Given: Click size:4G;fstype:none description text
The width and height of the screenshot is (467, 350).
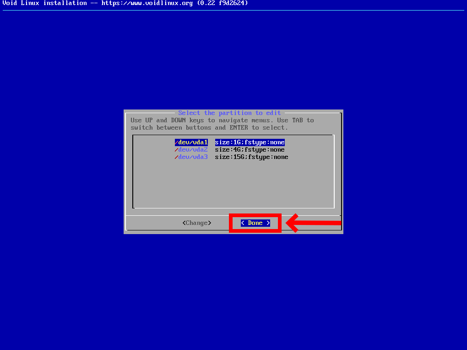Looking at the screenshot, I should pos(250,150).
